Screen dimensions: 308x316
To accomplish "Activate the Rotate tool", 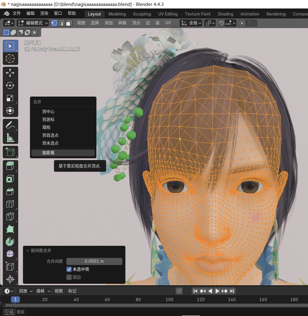I will point(10,85).
